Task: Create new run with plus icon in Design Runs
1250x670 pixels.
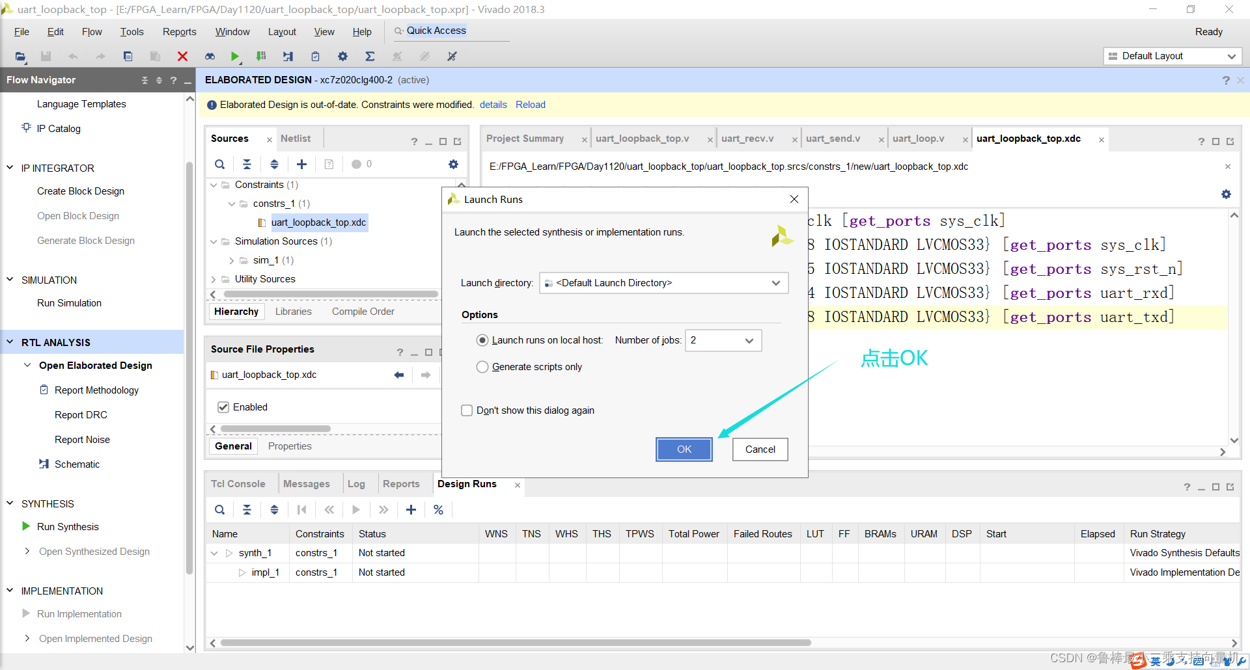Action: click(x=411, y=510)
